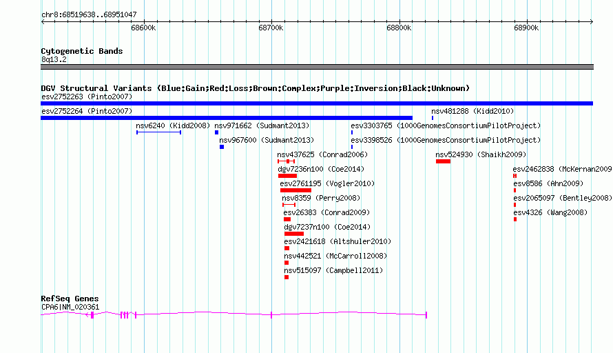613x353 pixels.
Task: Click the esv2421618 (Altshuler2010) red marker
Action: tap(287, 248)
